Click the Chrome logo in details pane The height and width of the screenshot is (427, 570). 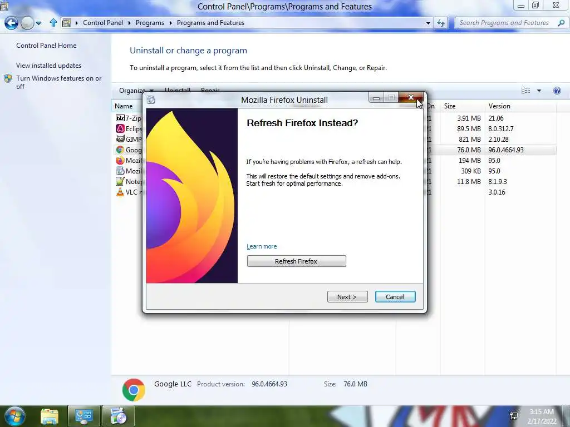click(x=134, y=390)
